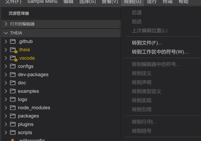Click the 转到类型定义 entry
The width and height of the screenshot is (201, 141).
coord(146,91)
